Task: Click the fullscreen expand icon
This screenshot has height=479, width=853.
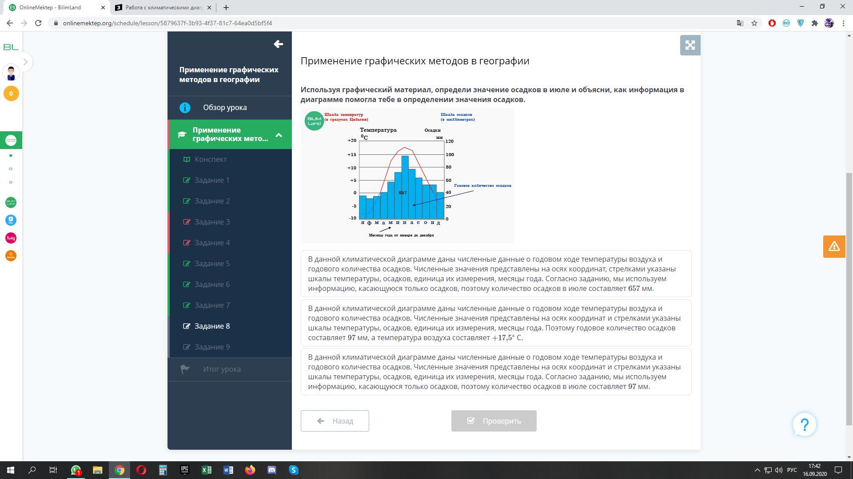Action: click(x=690, y=45)
